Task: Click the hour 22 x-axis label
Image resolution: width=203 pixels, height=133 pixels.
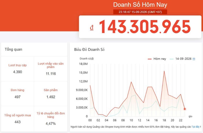Action: point(181,120)
